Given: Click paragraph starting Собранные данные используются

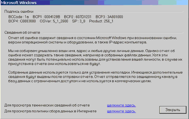Looking at the screenshot, I should pos(95,77).
